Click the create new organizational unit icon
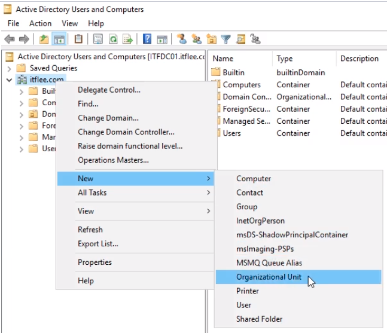This screenshot has width=387, height=333. [211, 39]
